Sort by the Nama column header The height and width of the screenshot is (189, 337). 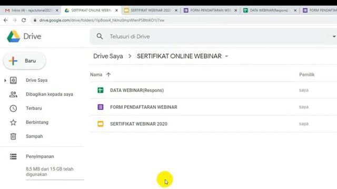(x=96, y=75)
